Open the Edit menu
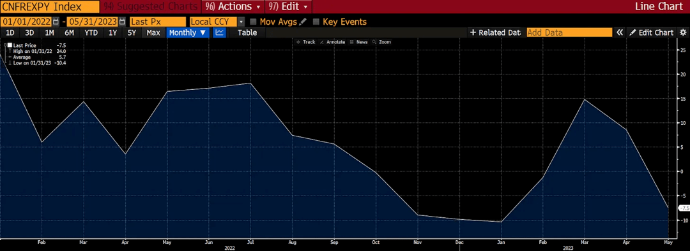Image resolution: width=690 pixels, height=251 pixels. [289, 6]
